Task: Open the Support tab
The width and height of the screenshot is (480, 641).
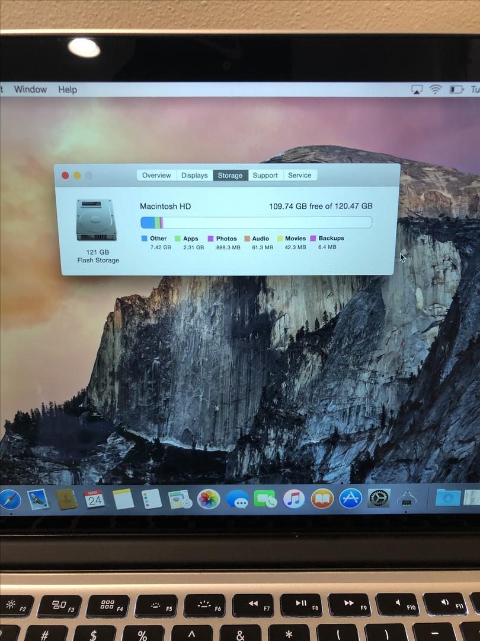Action: point(265,175)
